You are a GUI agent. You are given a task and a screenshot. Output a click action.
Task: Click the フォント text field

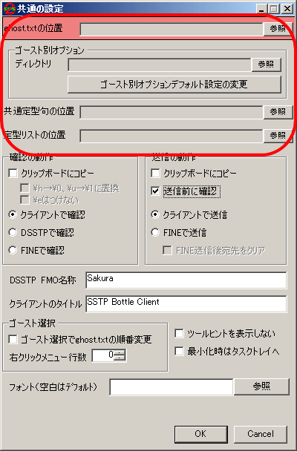(172, 387)
